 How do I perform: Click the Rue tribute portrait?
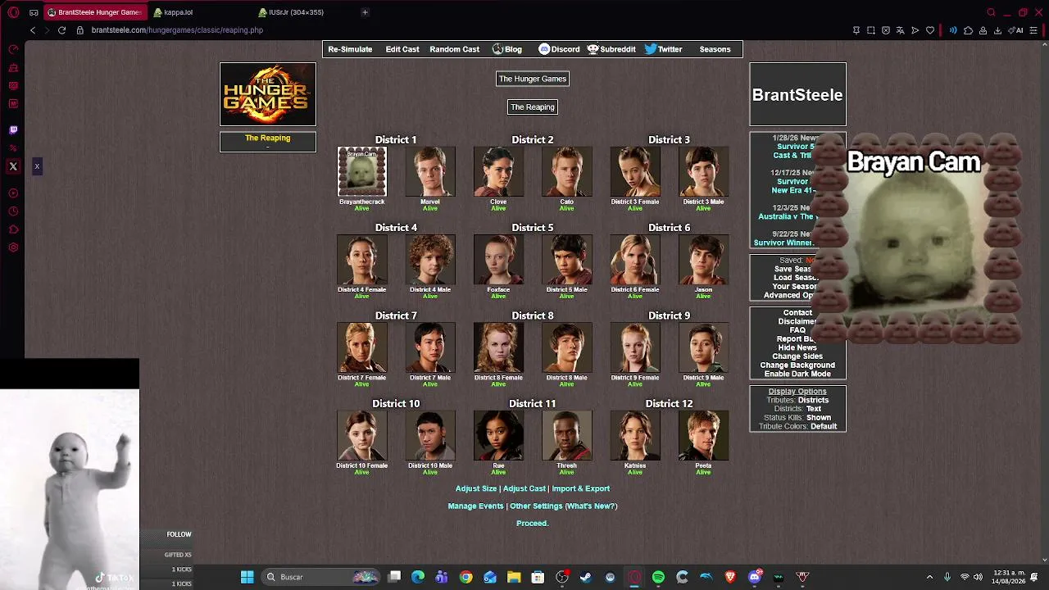pos(498,436)
